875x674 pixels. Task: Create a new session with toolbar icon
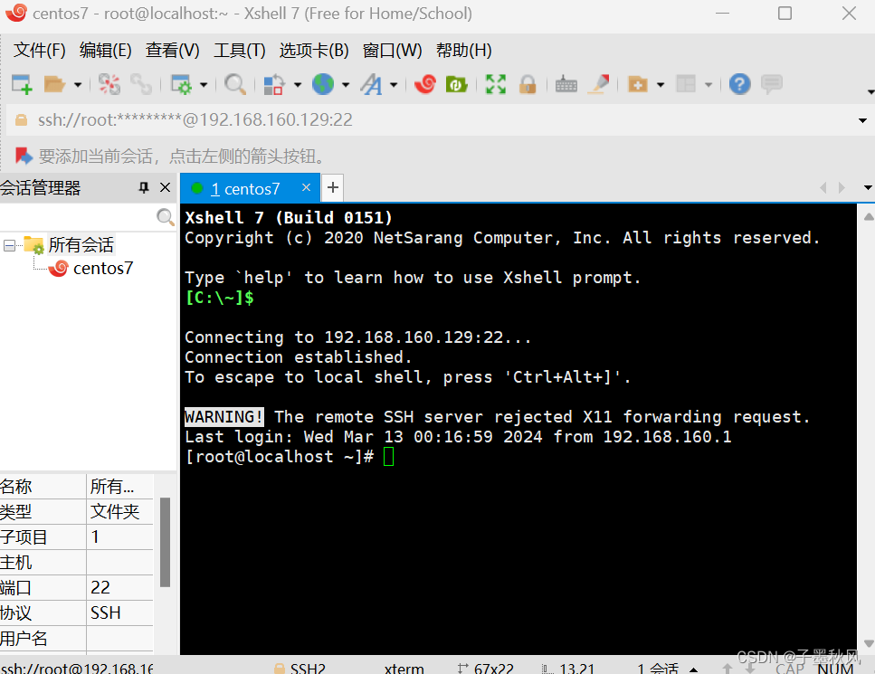(x=22, y=85)
